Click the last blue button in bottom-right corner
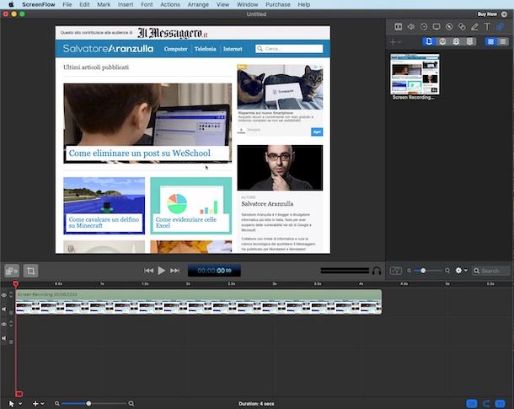 click(x=501, y=403)
